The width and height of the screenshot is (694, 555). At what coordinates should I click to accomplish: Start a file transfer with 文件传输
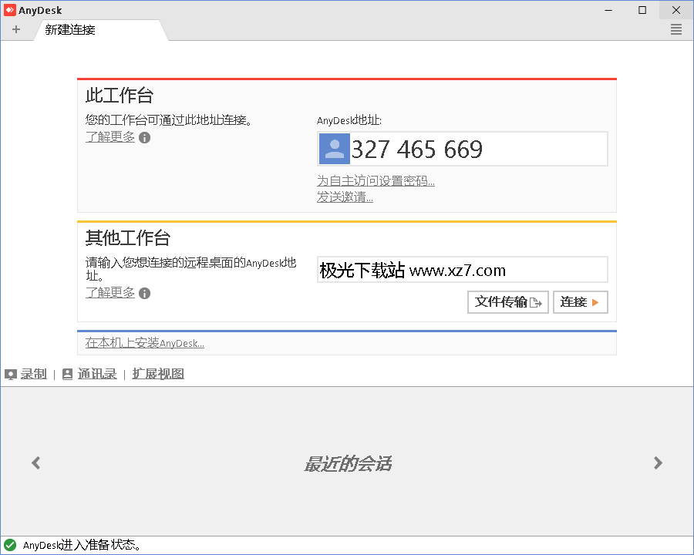point(507,302)
